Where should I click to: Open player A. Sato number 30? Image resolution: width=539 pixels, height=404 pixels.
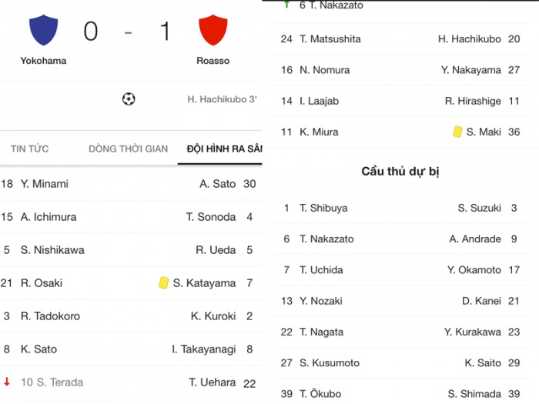click(x=217, y=184)
